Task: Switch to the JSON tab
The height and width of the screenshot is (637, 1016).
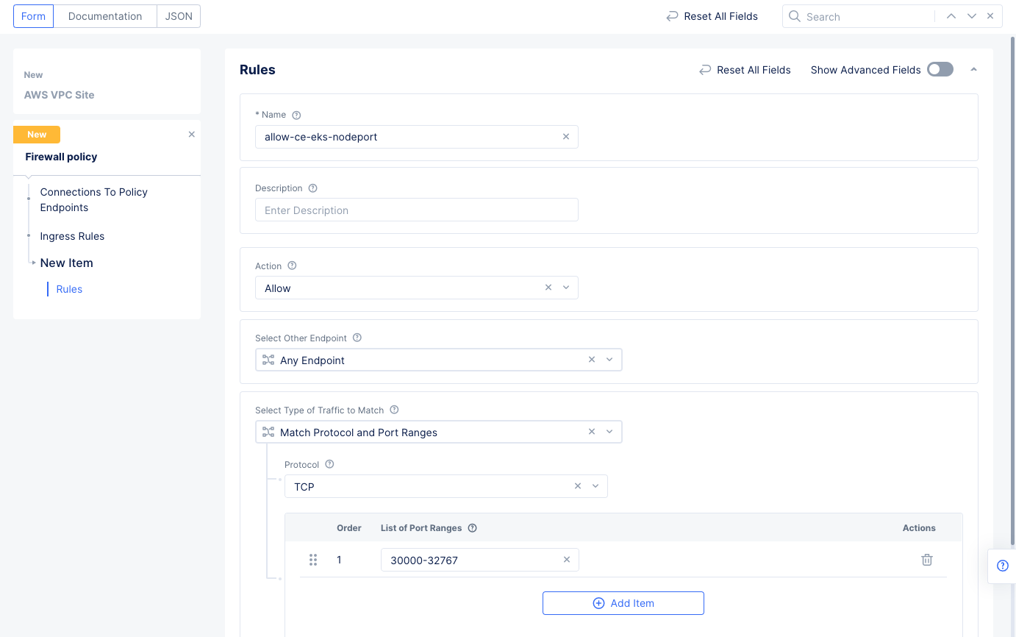Action: pos(179,16)
